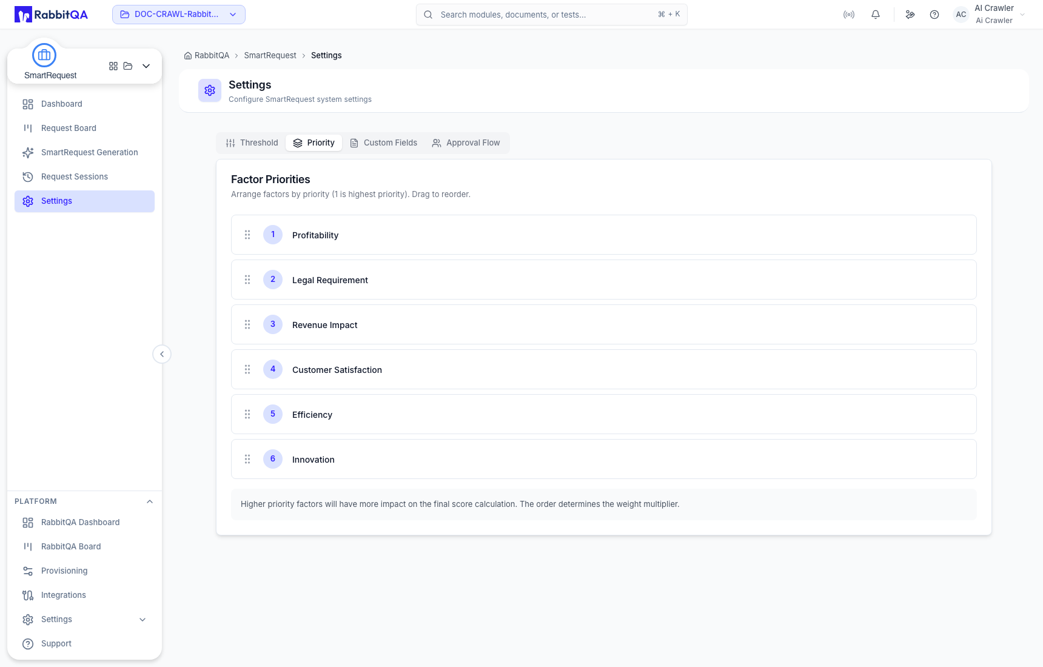Click the drag handle for Innovation

(x=247, y=459)
